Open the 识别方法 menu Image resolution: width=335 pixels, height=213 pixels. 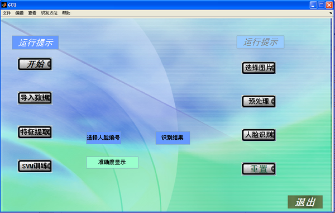tap(49, 13)
